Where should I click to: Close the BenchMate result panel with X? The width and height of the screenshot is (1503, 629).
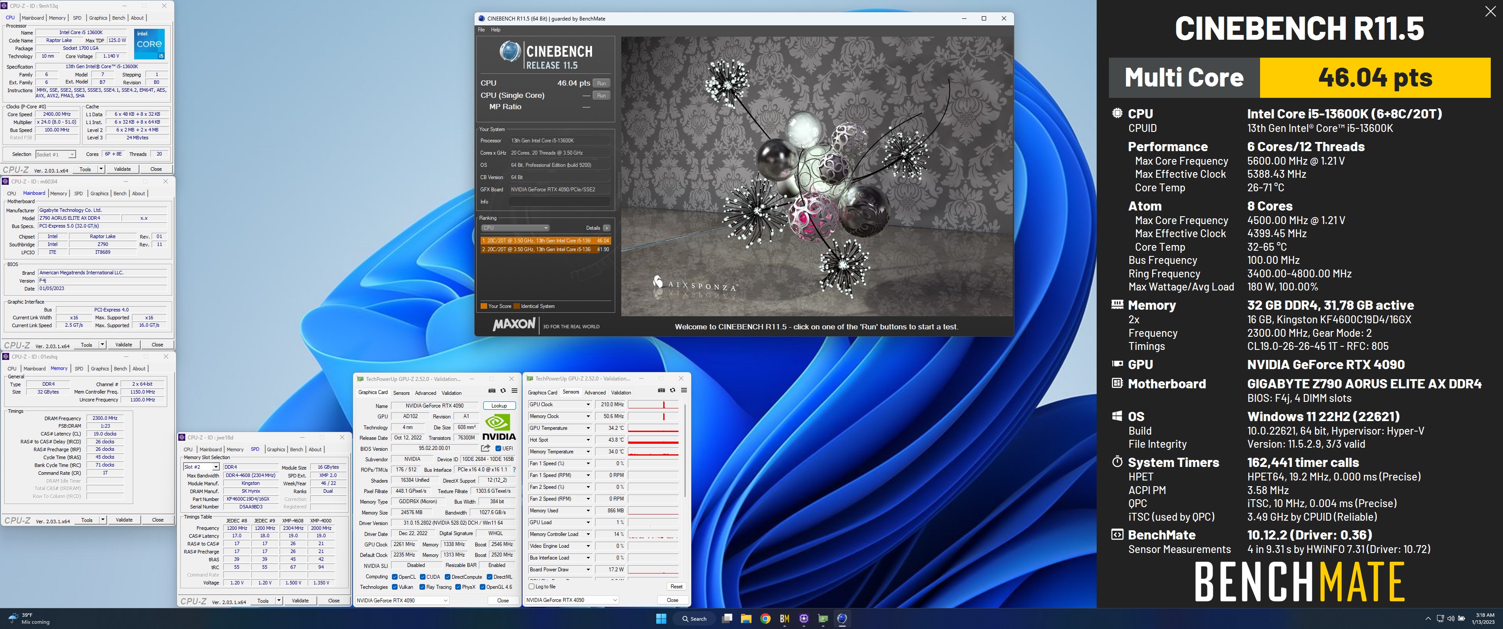[1490, 11]
